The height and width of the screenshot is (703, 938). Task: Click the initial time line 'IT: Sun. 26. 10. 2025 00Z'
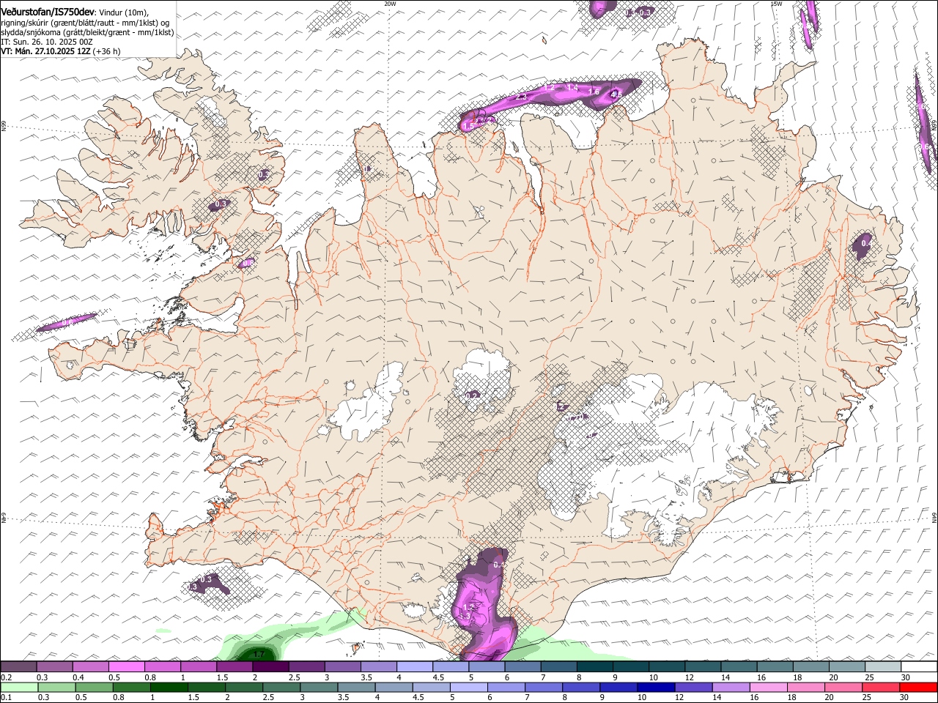tap(47, 42)
